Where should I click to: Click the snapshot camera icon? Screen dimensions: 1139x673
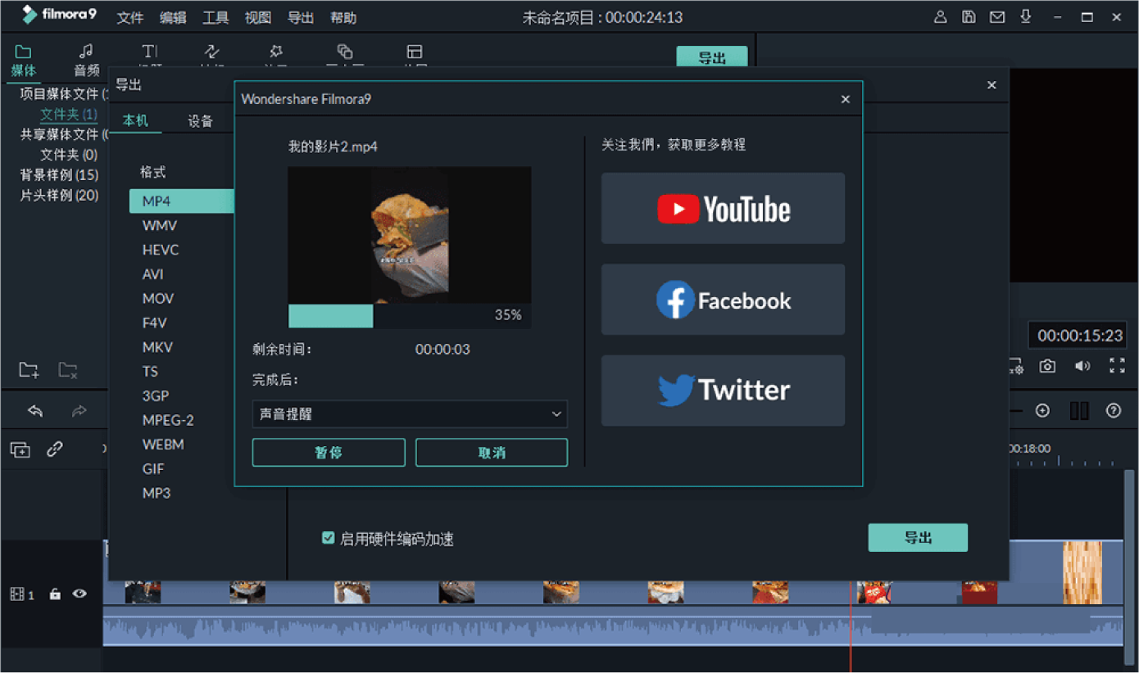coord(1047,366)
